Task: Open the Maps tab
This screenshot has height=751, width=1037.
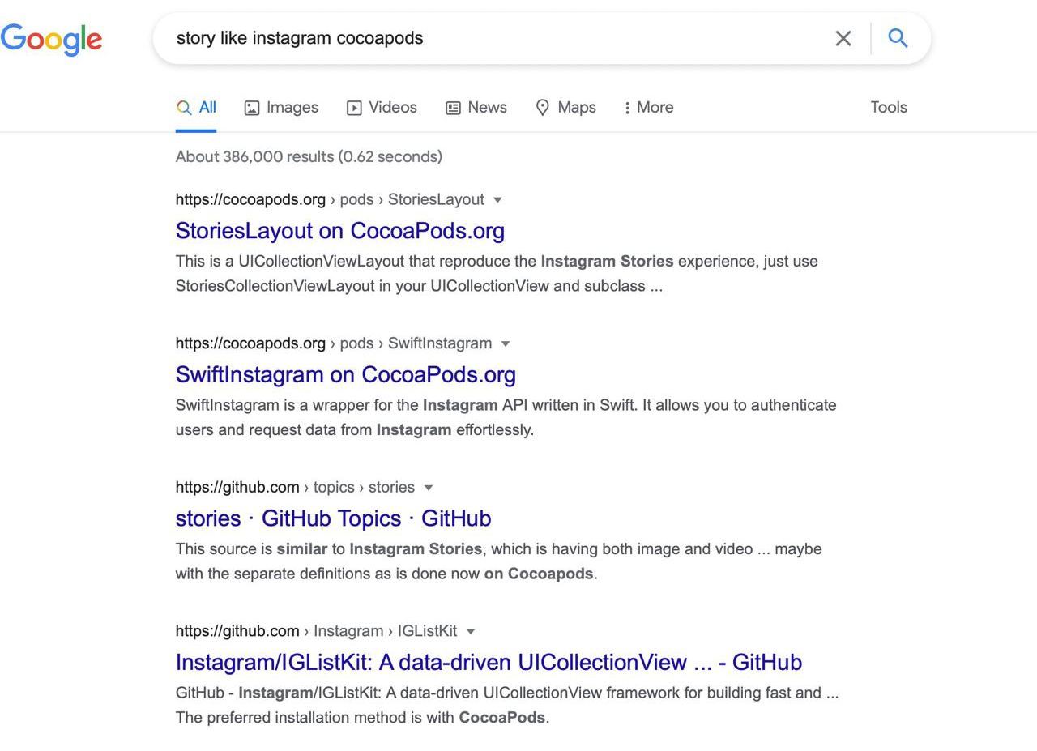Action: click(x=565, y=107)
